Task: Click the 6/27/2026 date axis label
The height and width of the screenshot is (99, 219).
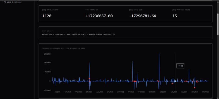Action: [x=195, y=92]
